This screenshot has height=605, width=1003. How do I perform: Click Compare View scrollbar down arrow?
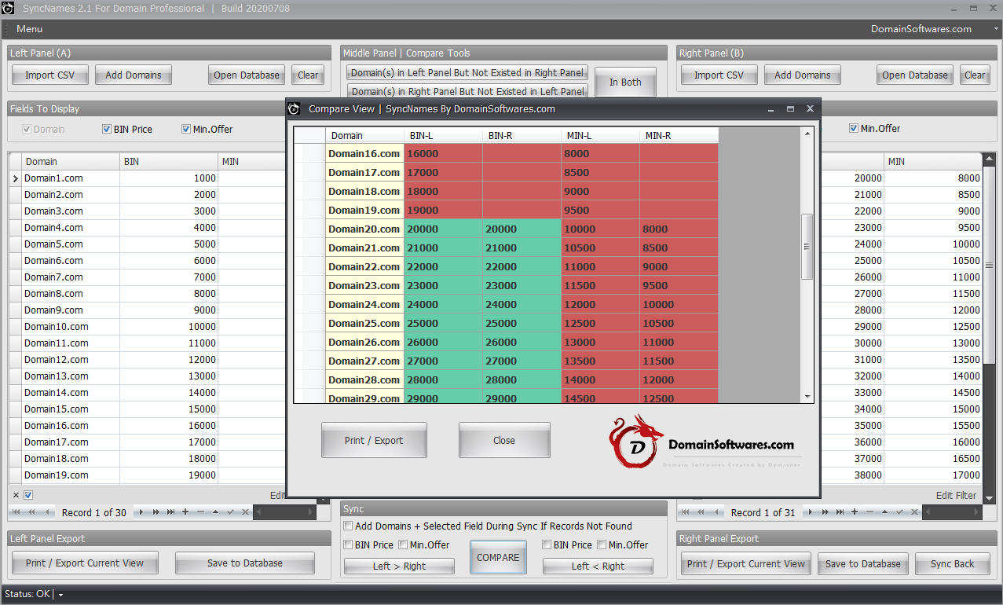tap(807, 397)
